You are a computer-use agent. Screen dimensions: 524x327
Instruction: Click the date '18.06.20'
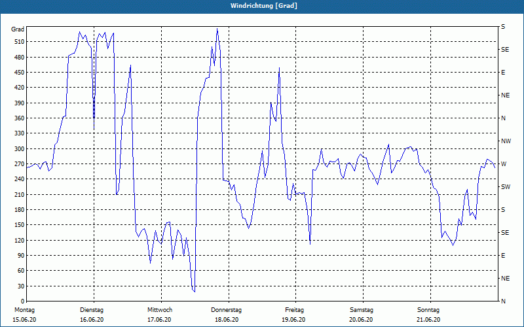coord(227,320)
